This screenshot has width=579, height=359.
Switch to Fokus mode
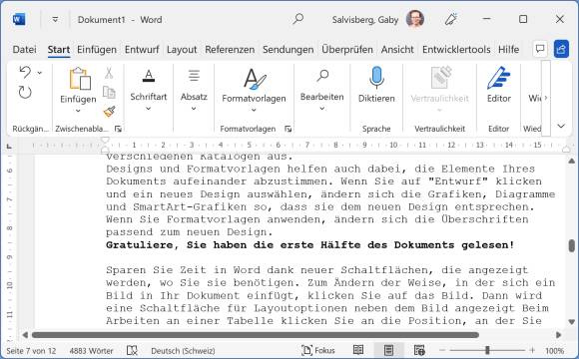(x=318, y=350)
